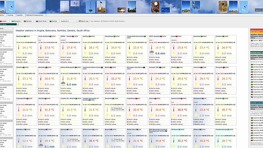Click the Zambia flag icon beside Mpulungu
This screenshot has height=148, width=263.
coord(25,36)
